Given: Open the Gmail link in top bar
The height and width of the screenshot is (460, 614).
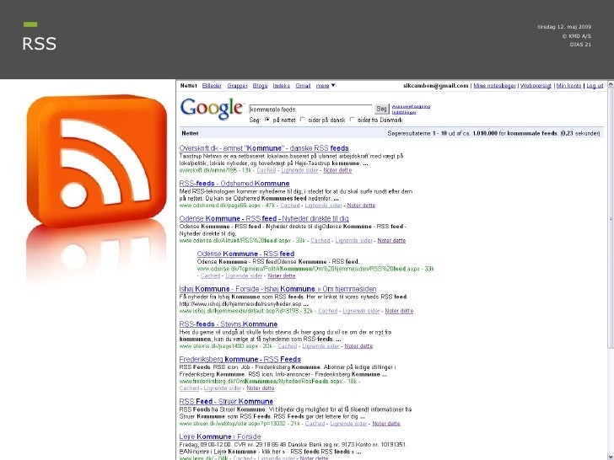Looking at the screenshot, I should [303, 86].
